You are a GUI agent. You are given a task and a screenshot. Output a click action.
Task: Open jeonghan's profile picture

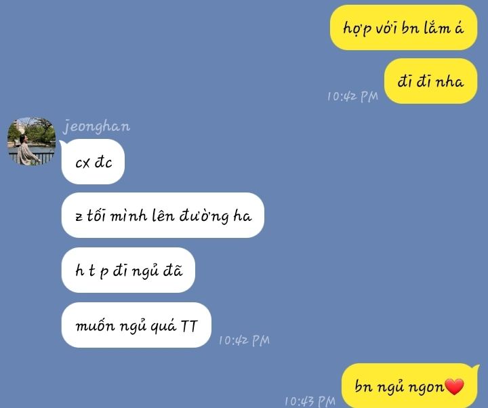[31, 141]
